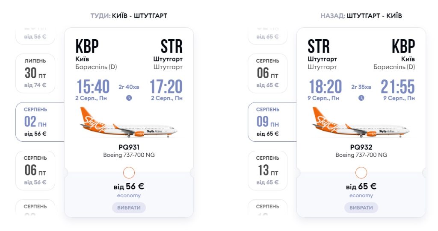Screen dimensions: 438x231
Task: Select the economy radio circle for the 65 € fare
Action: click(361, 173)
